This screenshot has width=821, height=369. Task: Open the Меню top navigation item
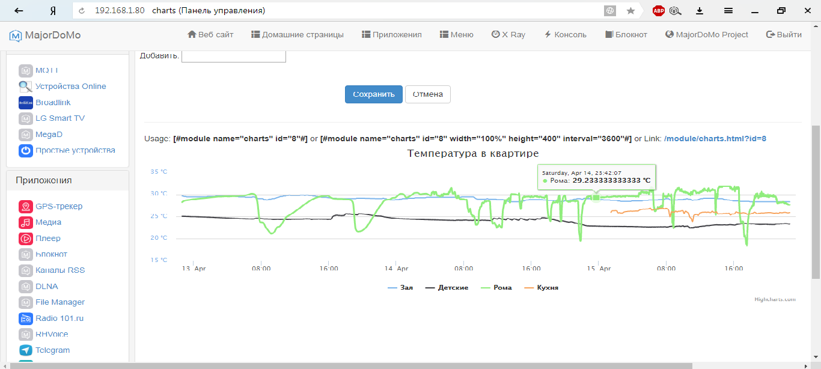[457, 35]
